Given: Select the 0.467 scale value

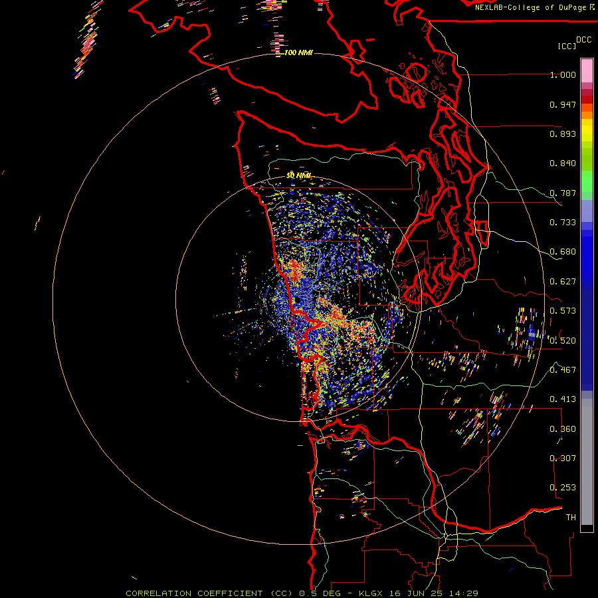Looking at the screenshot, I should 563,369.
